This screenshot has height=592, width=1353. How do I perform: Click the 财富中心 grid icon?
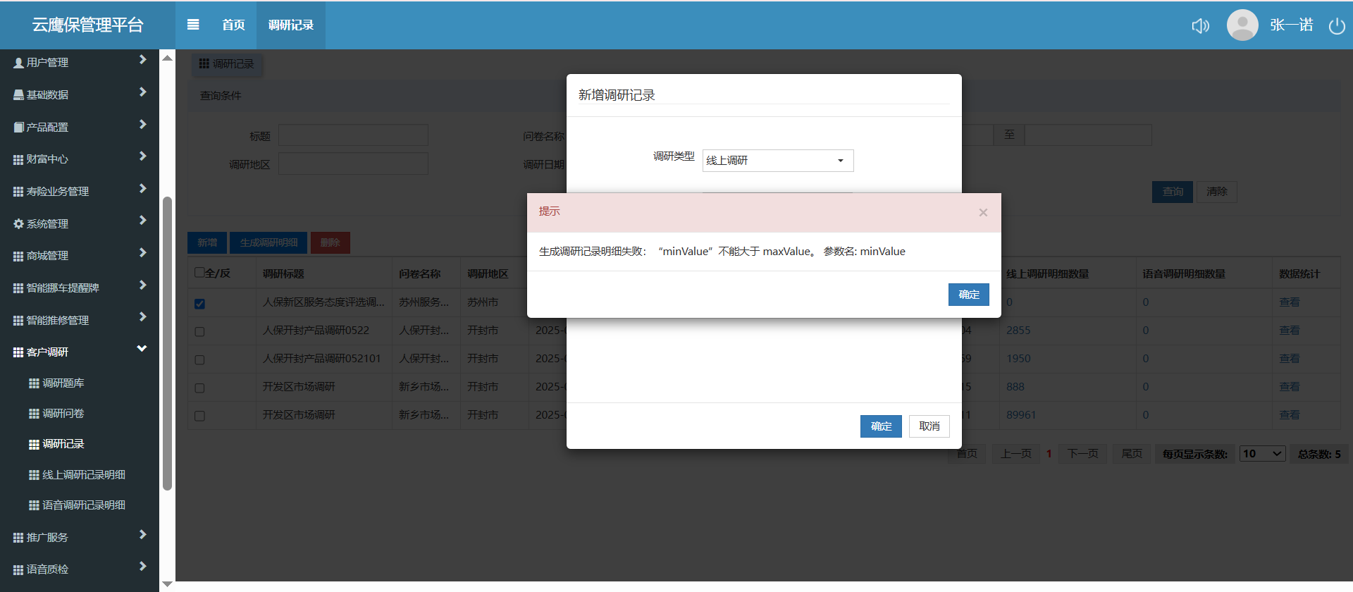click(18, 159)
